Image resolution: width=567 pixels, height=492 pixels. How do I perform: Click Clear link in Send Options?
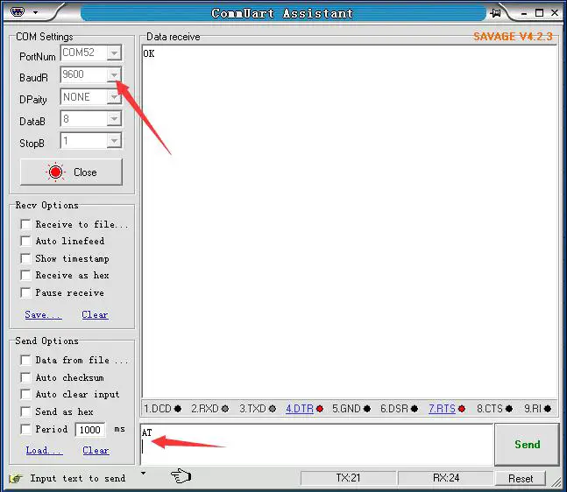[x=96, y=451]
